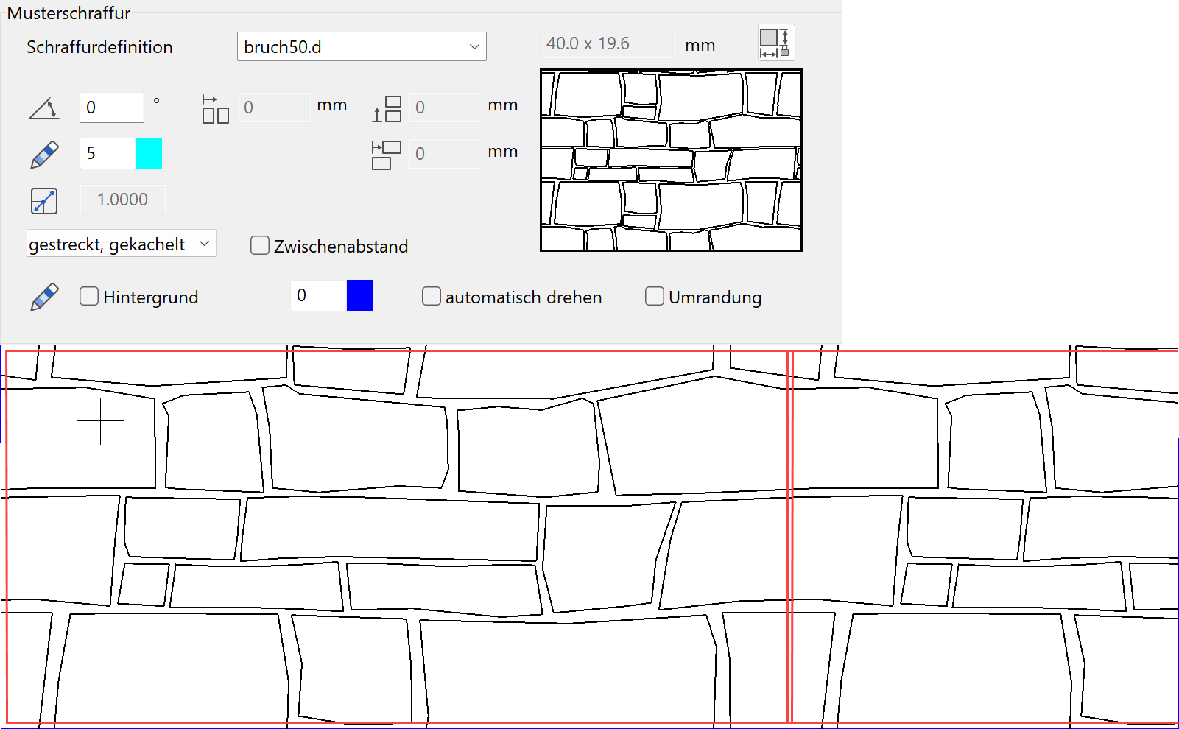
Task: Enable the Umrandung checkbox
Action: pos(654,295)
